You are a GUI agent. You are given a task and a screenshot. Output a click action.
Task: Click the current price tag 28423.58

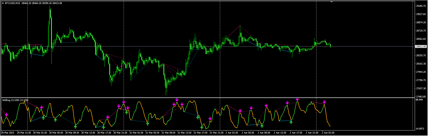pos(421,46)
